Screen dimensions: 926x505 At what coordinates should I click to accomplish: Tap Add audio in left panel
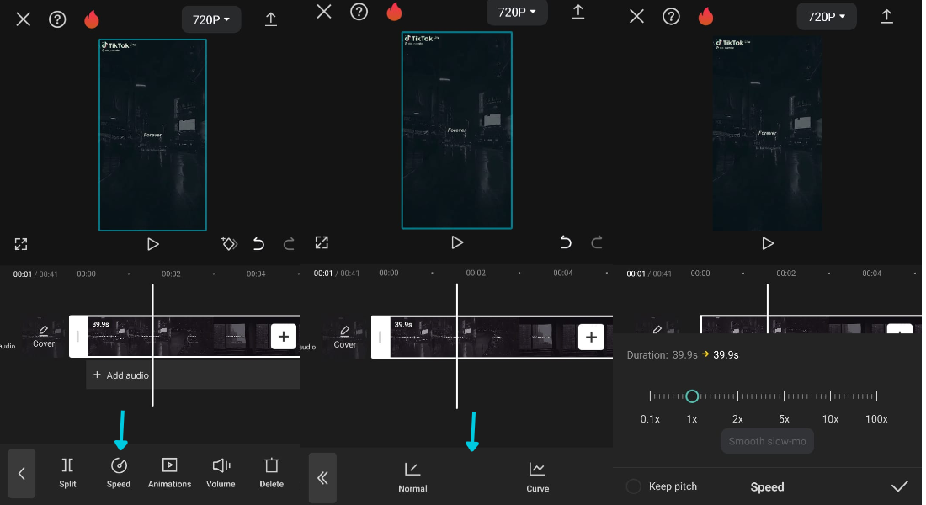coord(121,375)
